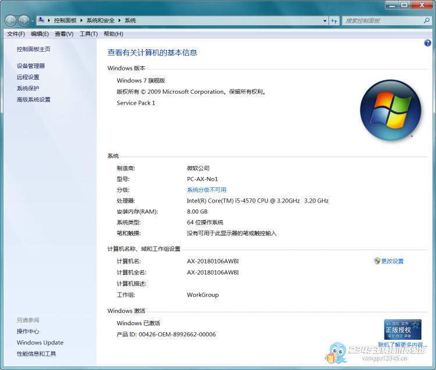This screenshot has width=436, height=370.
Task: Open 高级系统设置 from sidebar
Action: tap(33, 99)
